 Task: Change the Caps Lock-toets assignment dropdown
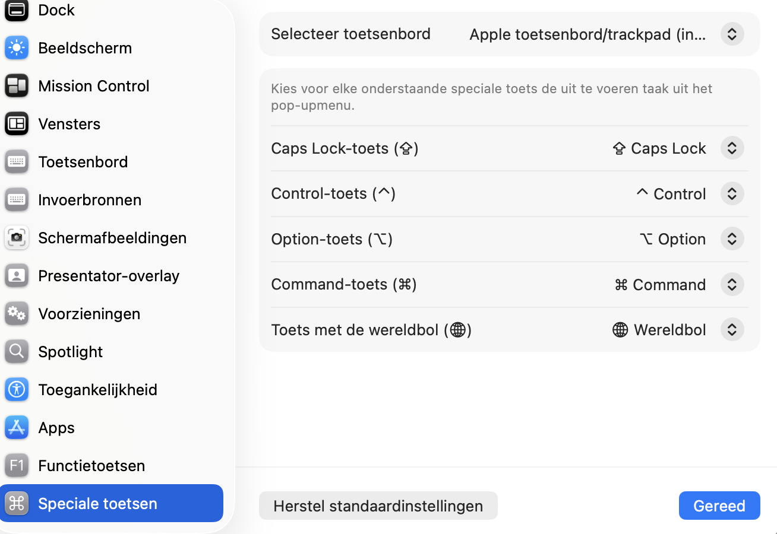click(732, 148)
